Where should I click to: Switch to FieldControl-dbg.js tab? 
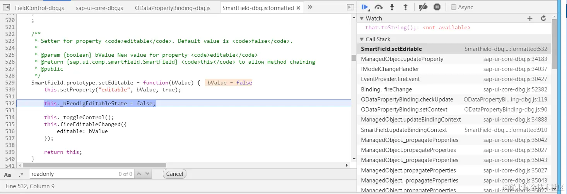tap(39, 8)
